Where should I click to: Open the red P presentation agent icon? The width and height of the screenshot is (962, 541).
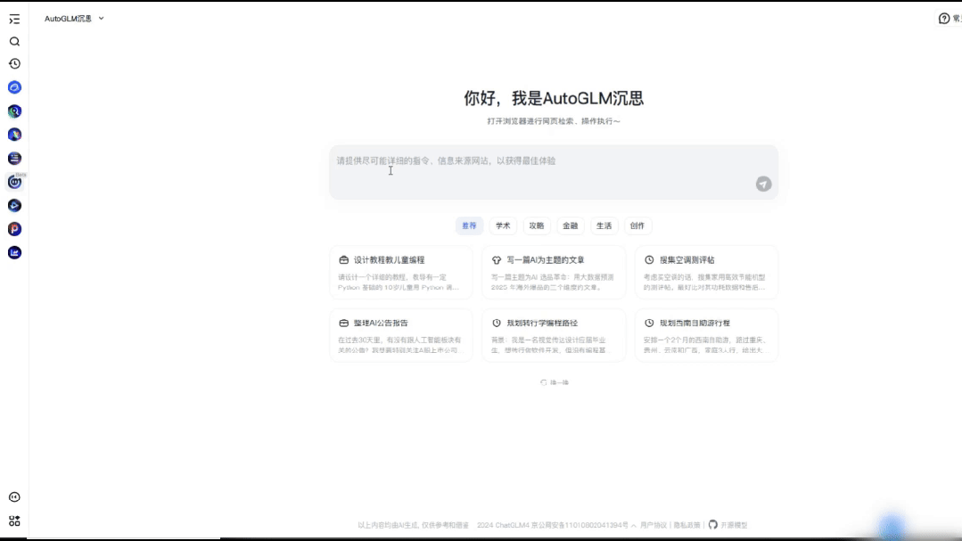coord(14,229)
